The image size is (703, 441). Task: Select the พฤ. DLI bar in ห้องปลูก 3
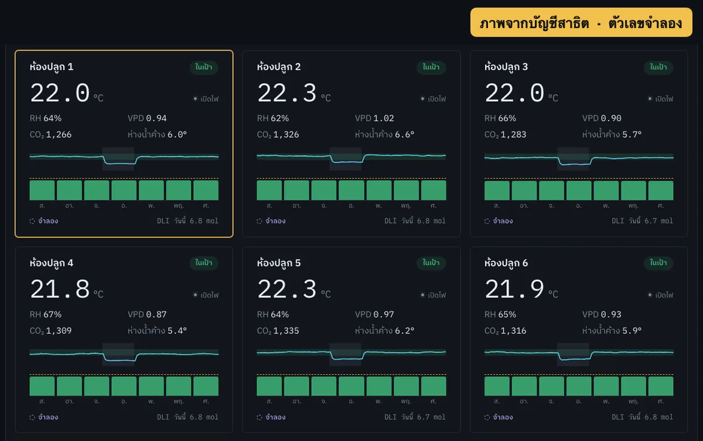[633, 190]
